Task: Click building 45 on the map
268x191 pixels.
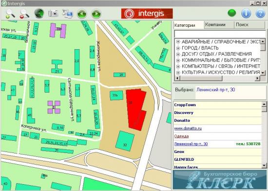Action: 30,115
